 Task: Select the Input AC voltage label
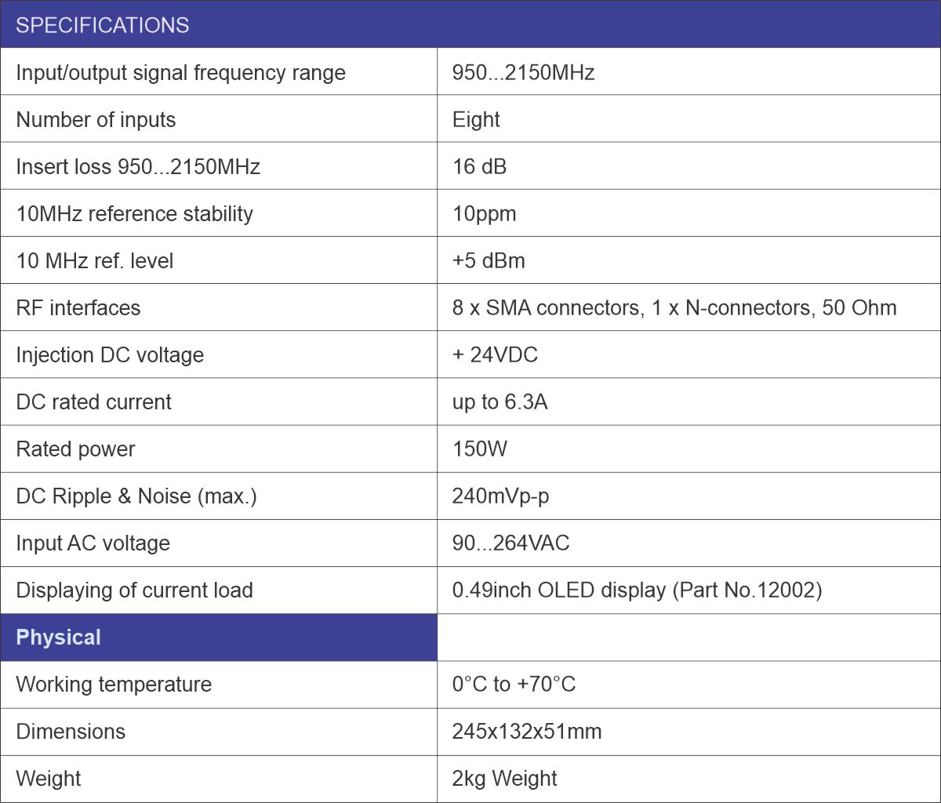(x=93, y=543)
